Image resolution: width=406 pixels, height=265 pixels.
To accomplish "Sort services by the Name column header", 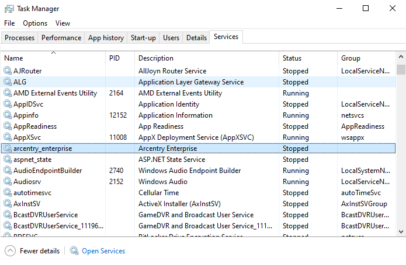I will coord(53,58).
